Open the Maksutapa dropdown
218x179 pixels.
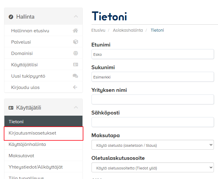(153, 145)
